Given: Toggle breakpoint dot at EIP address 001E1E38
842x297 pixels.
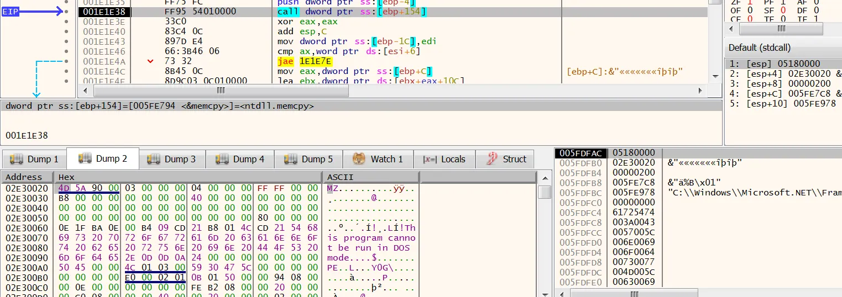Looking at the screenshot, I should pyautogui.click(x=66, y=12).
